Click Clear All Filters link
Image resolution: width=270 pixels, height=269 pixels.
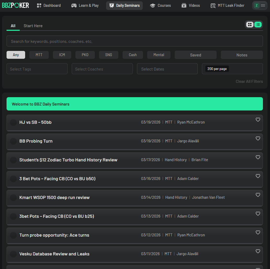pyautogui.click(x=249, y=81)
